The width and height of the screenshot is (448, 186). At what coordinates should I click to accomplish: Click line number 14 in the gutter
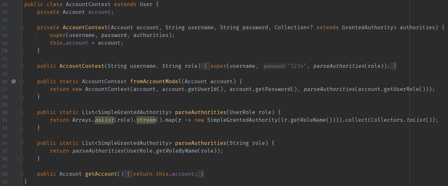(x=4, y=4)
